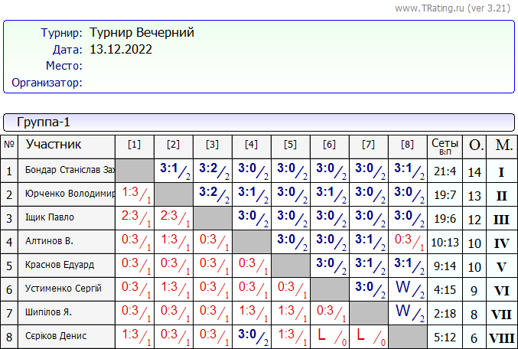The height and width of the screenshot is (349, 518).
Task: Click the 'Сеты' column header
Action: 445,145
